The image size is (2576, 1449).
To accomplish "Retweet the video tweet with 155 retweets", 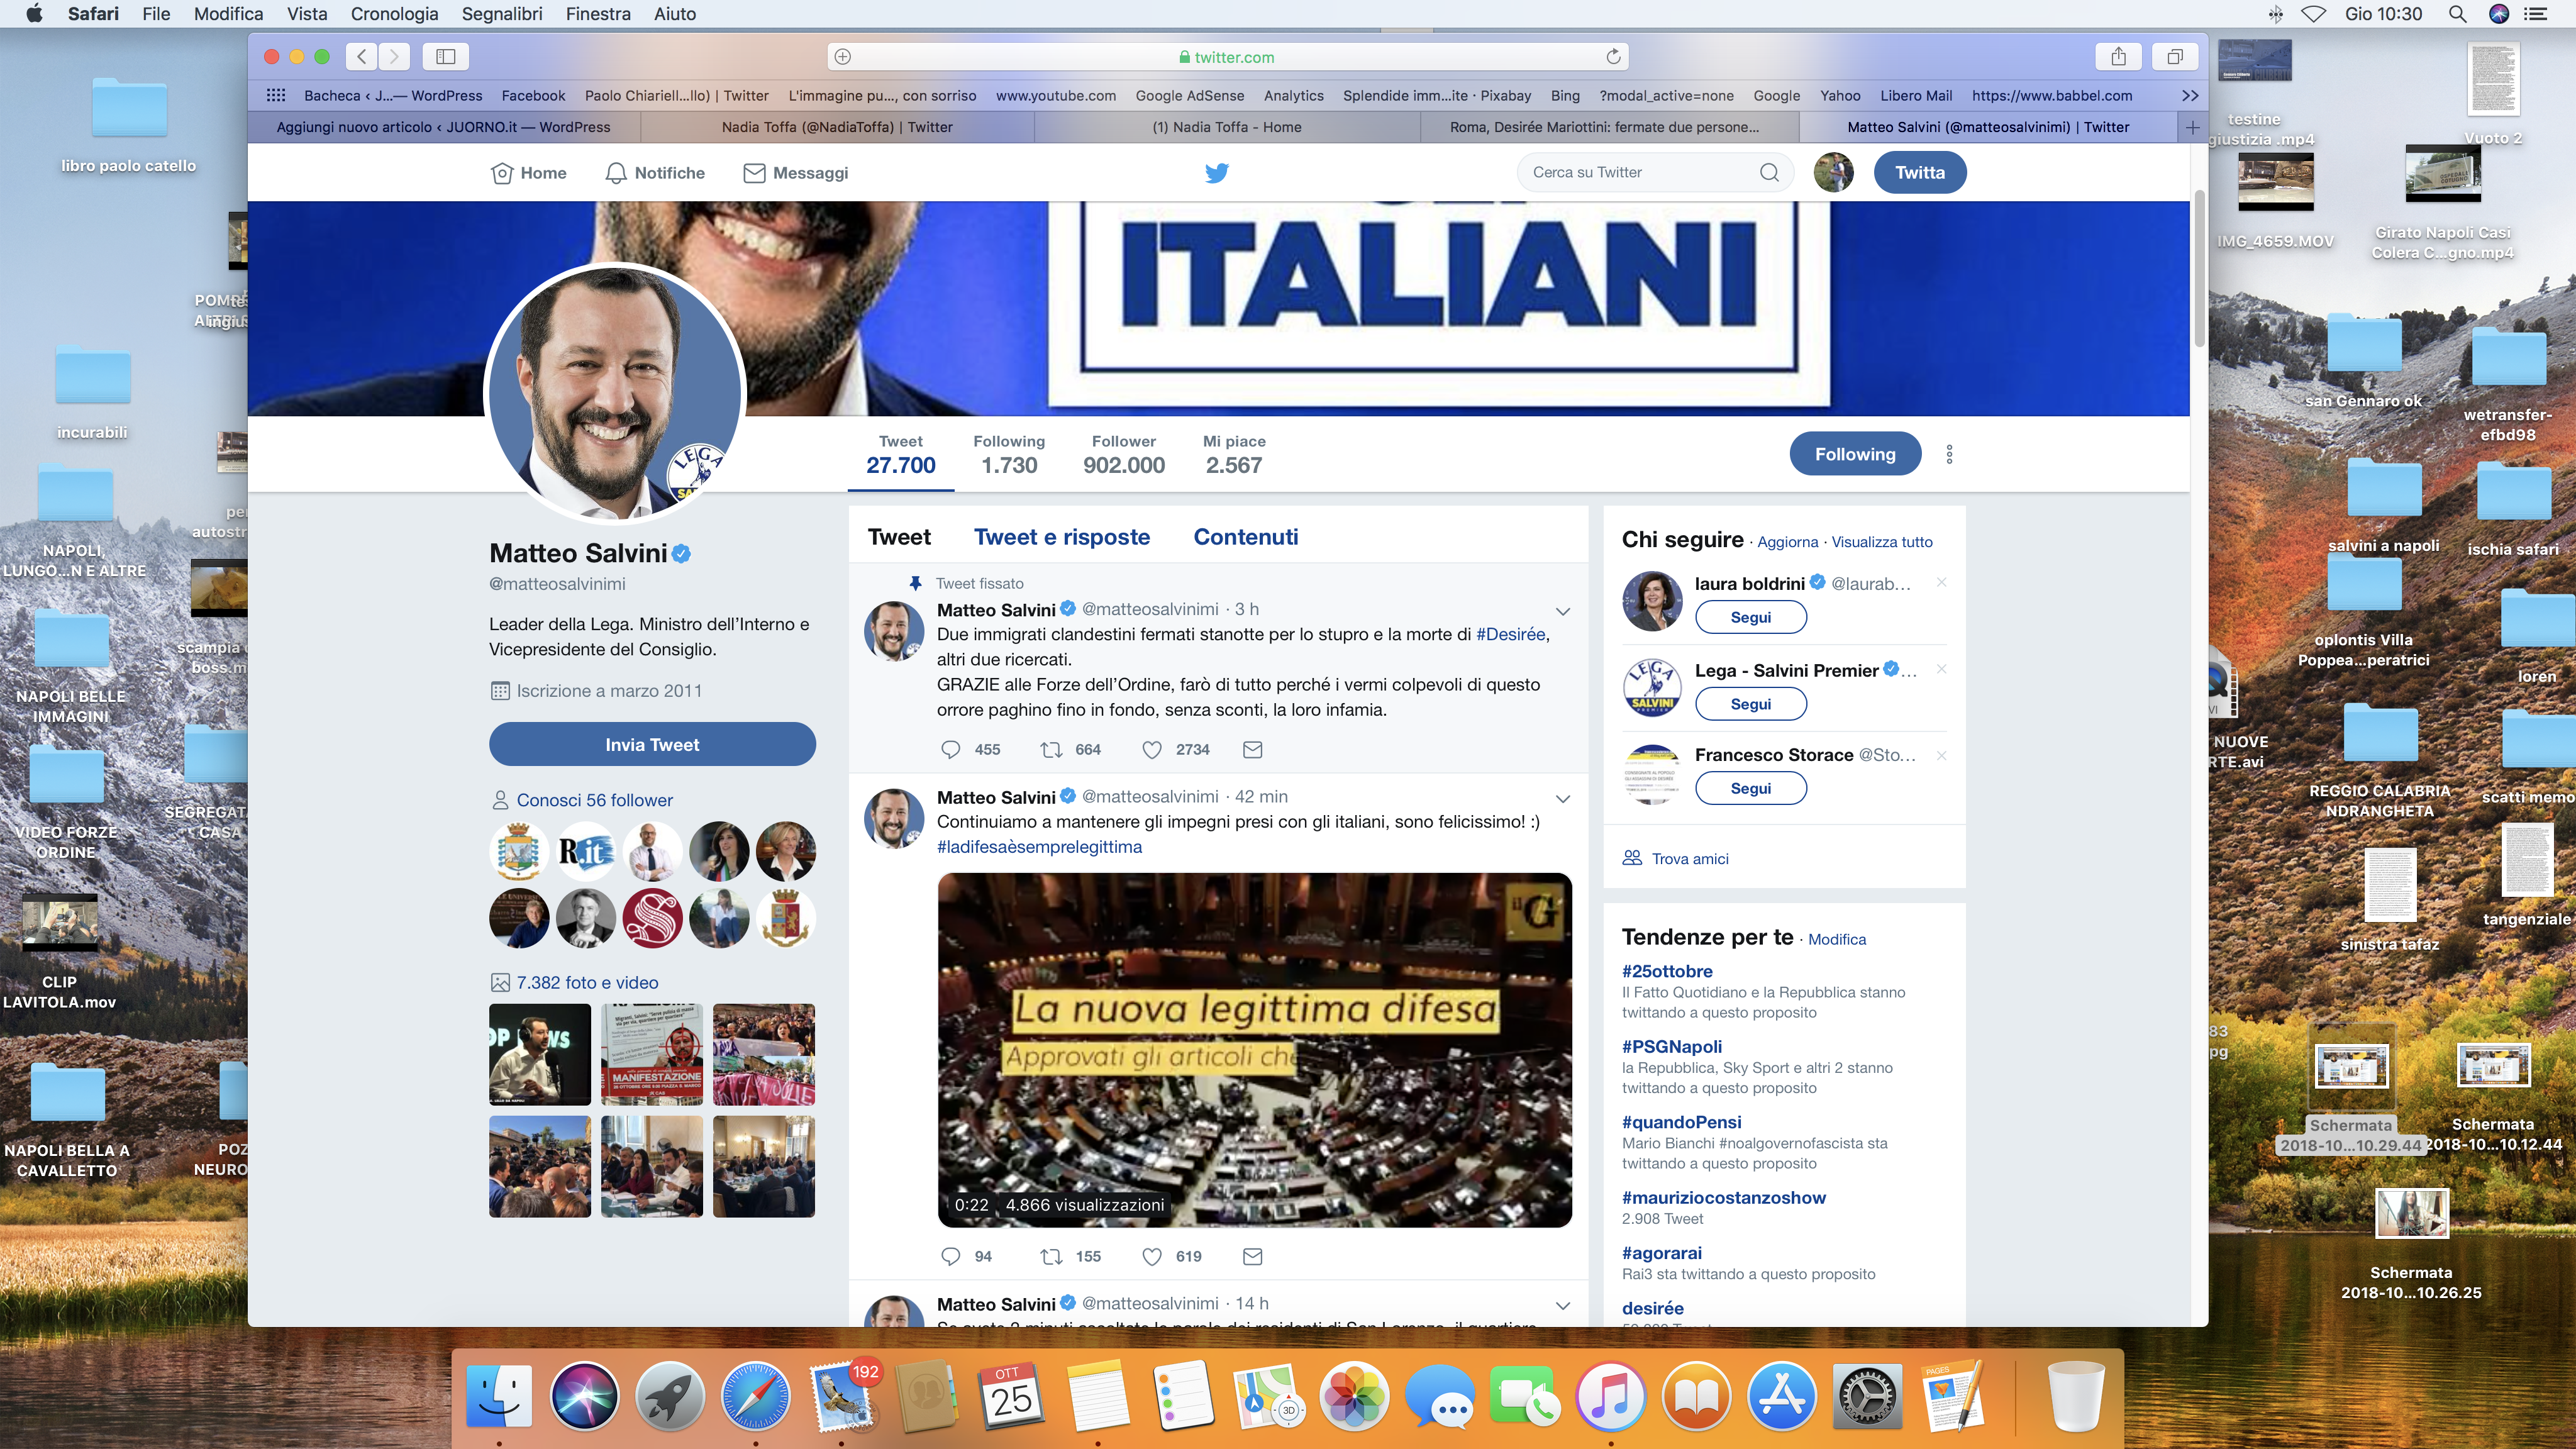I will click(x=1051, y=1256).
